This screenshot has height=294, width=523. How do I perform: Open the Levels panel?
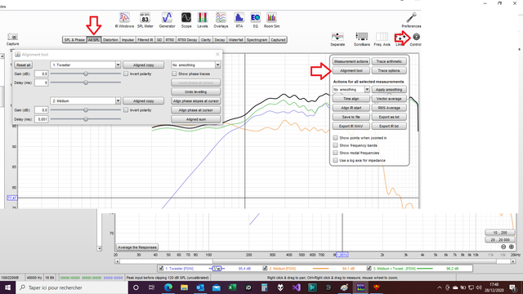(x=203, y=20)
